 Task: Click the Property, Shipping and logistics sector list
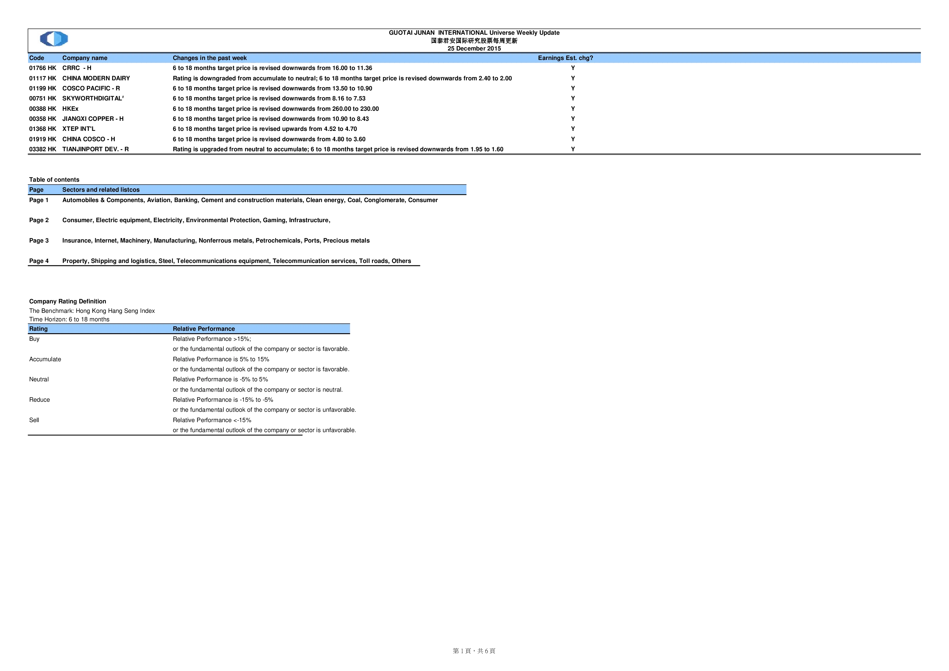pos(237,261)
